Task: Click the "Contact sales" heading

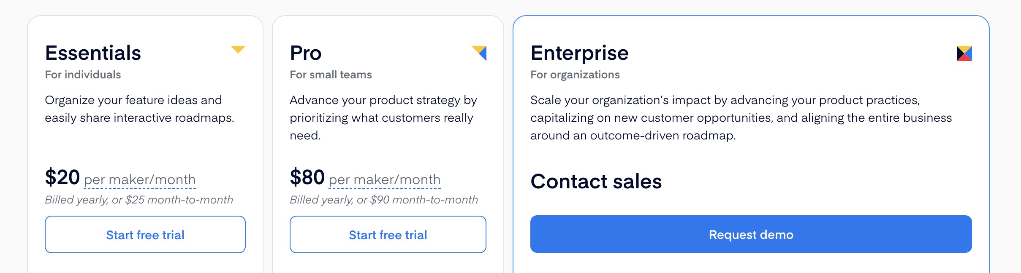Action: pos(596,182)
